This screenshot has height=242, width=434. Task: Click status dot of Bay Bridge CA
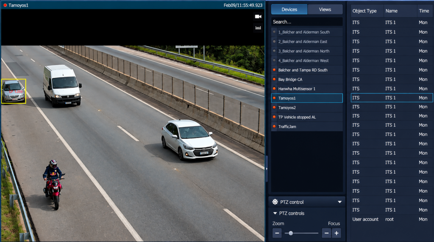(274, 79)
